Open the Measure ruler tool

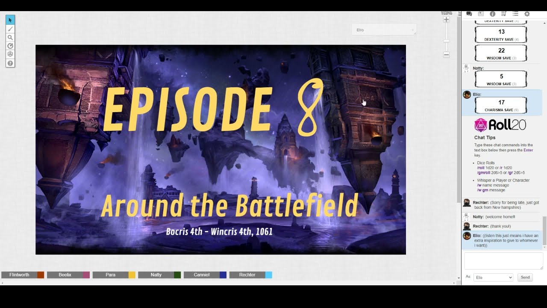[x=10, y=46]
